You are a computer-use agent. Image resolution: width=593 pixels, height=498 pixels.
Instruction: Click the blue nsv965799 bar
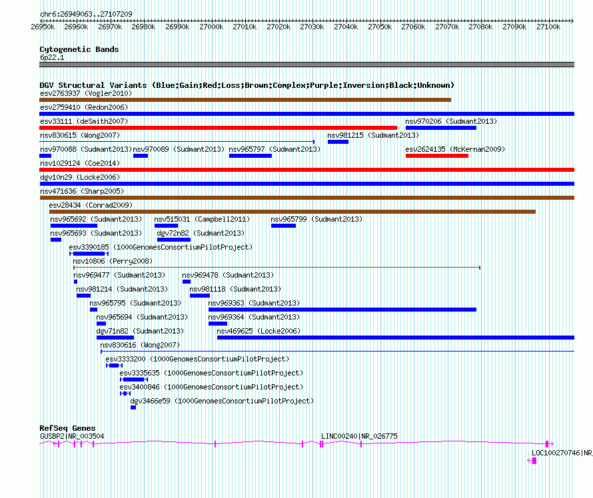tap(283, 226)
